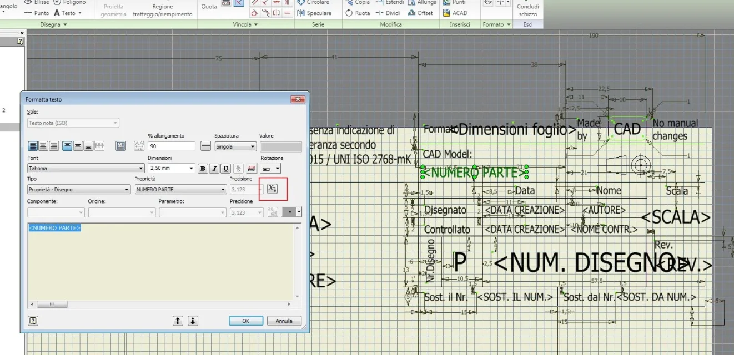Click the ACAD insert icon
This screenshot has height=355, width=734.
[456, 13]
